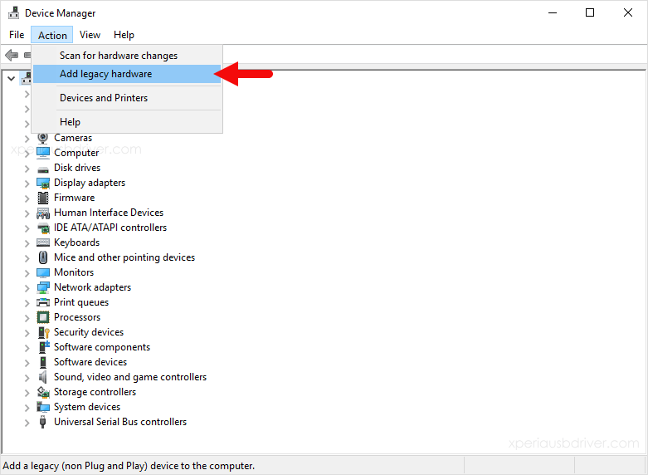Expand the System devices category chevron
648x475 pixels.
pos(27,408)
